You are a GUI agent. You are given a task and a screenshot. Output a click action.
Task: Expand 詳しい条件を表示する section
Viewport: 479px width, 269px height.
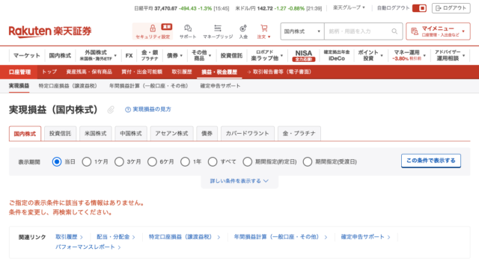point(239,181)
